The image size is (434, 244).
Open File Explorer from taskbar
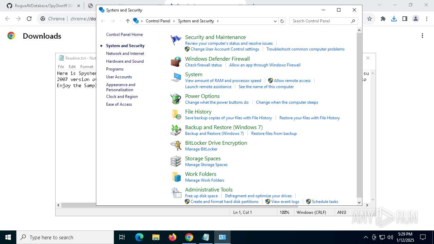(156, 237)
